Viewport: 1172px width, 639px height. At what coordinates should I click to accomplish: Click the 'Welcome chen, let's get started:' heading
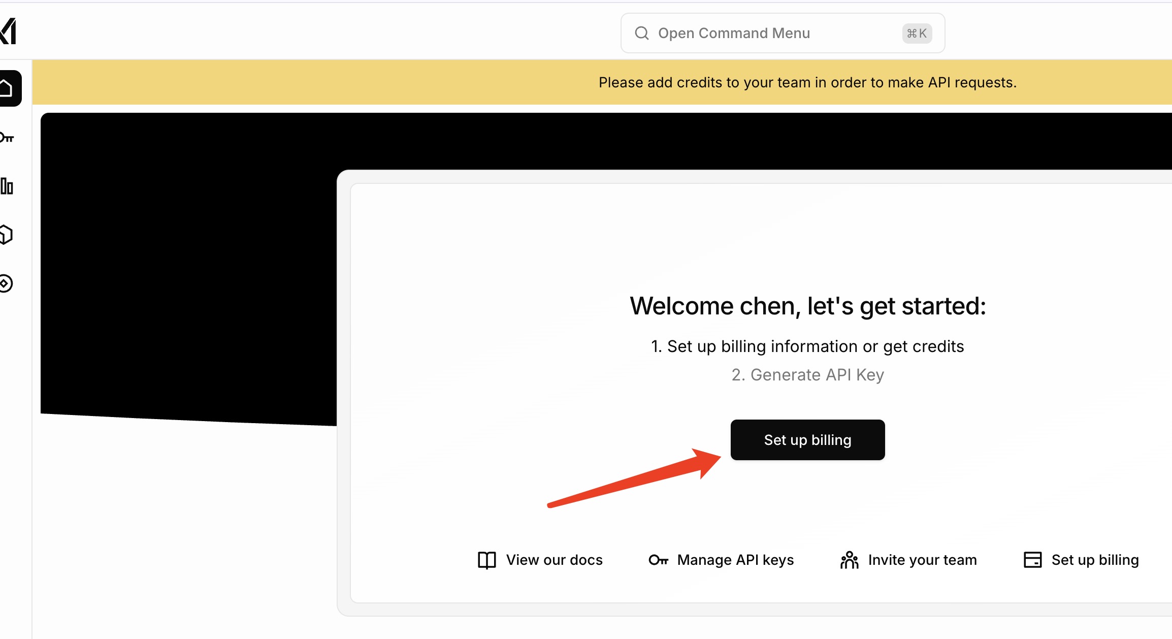pyautogui.click(x=807, y=306)
